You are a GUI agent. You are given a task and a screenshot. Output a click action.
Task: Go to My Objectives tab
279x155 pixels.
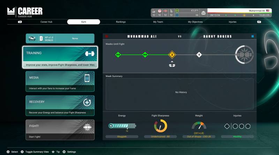[x=195, y=22]
